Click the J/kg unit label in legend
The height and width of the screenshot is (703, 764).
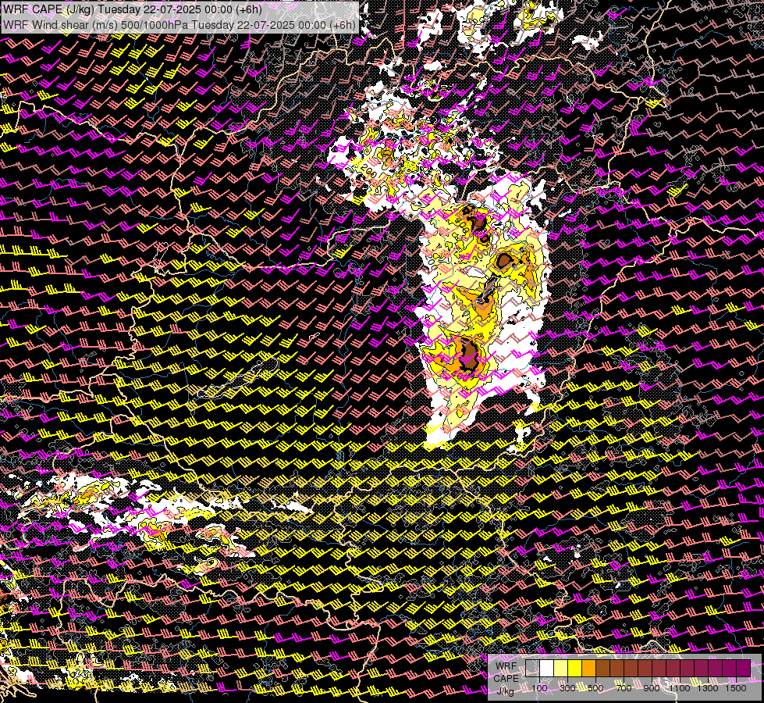tap(505, 691)
